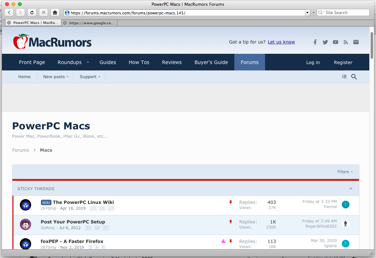Click the sticky pin icon on Linux Wiki thread

point(231,202)
